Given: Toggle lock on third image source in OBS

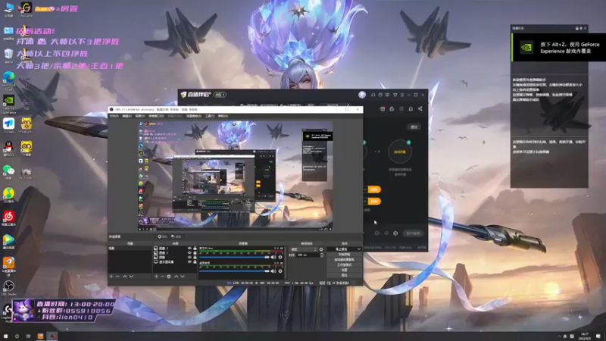Looking at the screenshot, I should click(195, 257).
